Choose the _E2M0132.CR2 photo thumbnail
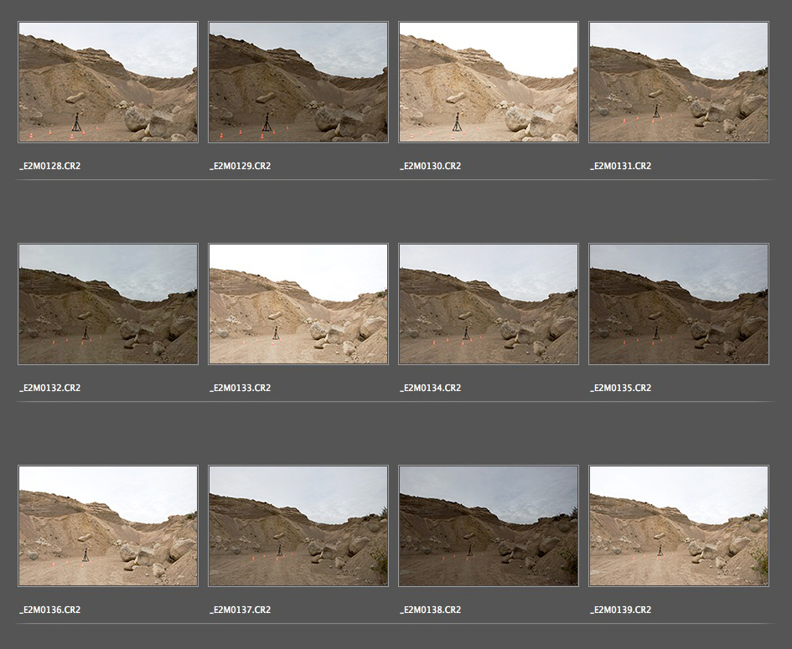 click(x=108, y=304)
